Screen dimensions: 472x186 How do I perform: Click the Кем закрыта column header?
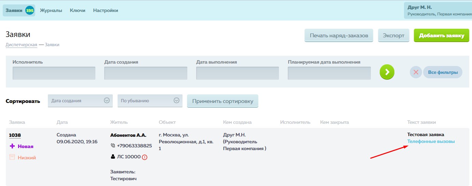point(334,122)
